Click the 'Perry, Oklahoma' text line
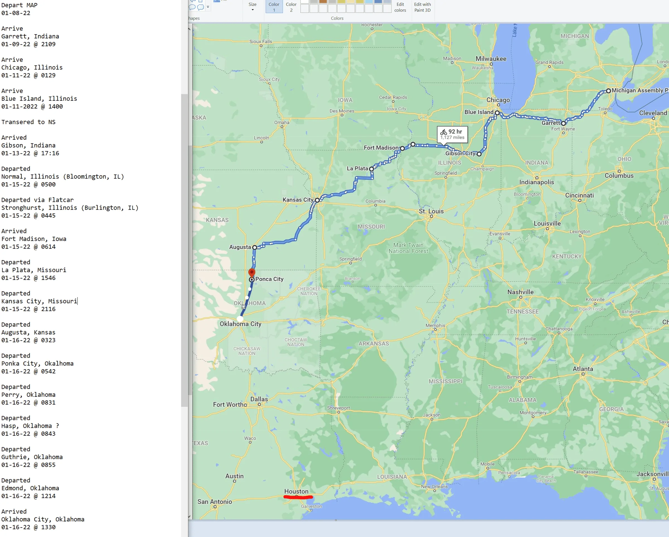Viewport: 669px width, 537px height. [x=28, y=395]
